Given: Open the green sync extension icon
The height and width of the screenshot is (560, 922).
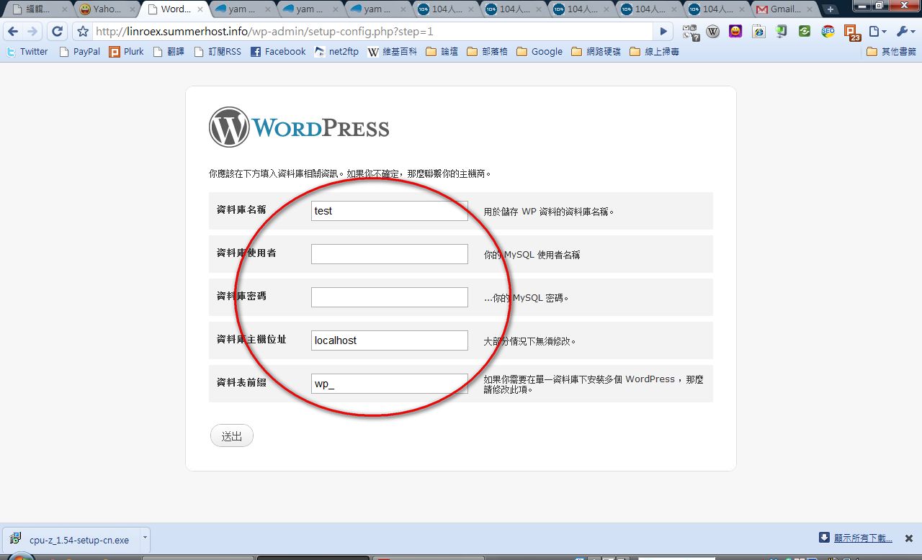Looking at the screenshot, I should click(x=805, y=32).
